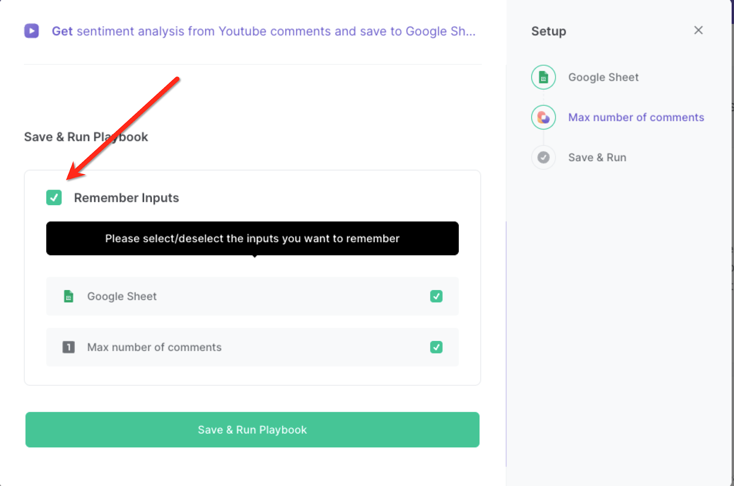Click the Google Sheet step icon in Setup
This screenshot has height=486, width=734.
pyautogui.click(x=543, y=77)
